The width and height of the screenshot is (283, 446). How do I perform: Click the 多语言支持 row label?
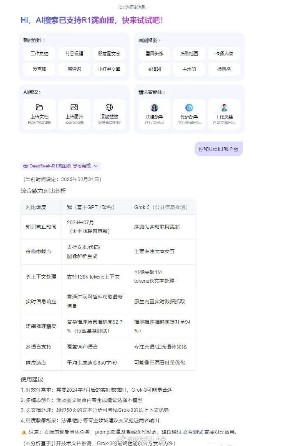[39, 347]
